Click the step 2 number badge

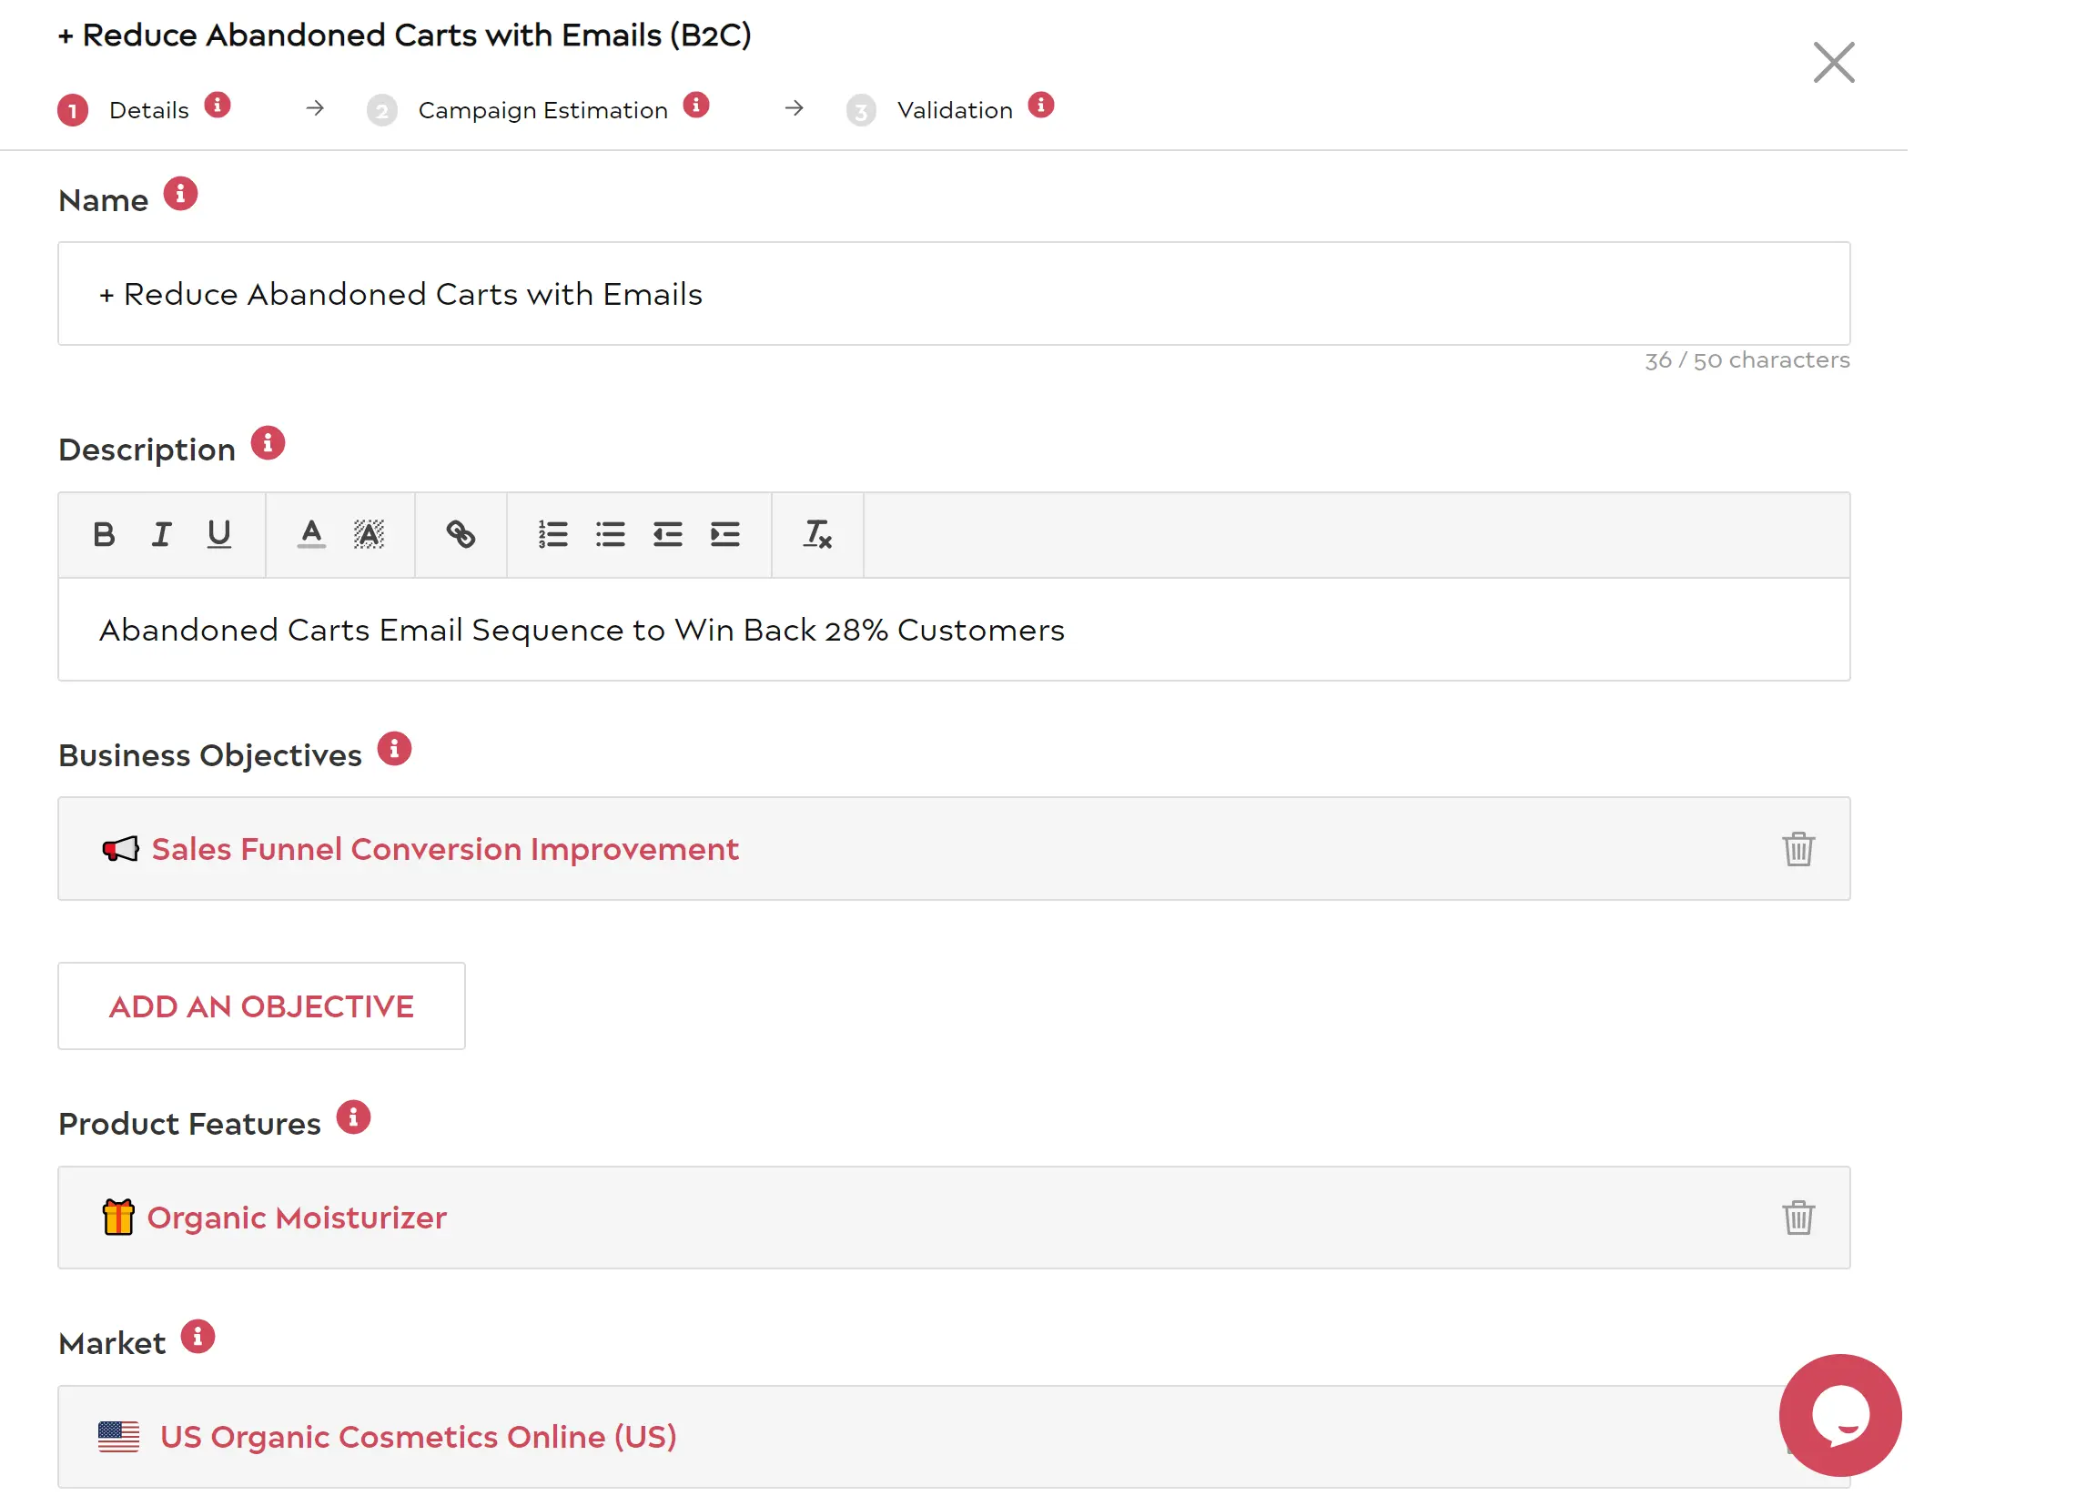tap(382, 111)
